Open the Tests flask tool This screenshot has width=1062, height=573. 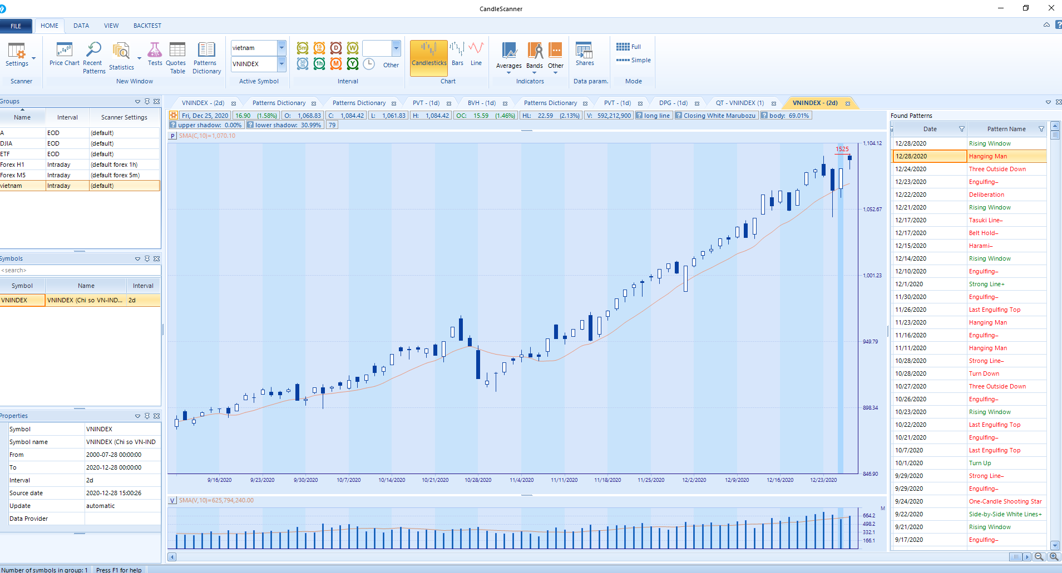pos(155,54)
